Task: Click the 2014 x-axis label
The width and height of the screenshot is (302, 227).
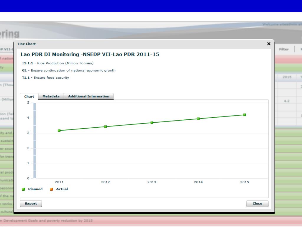Action: point(198,182)
